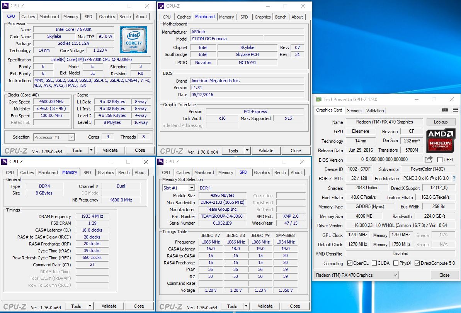Screen dimensions: 461x313
Task: Click the CPU-Z icon in Memory window title bar
Action: pyautogui.click(x=4, y=162)
